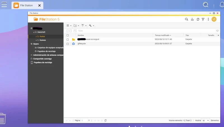Tick the select-all checkbox in header

tap(67, 35)
